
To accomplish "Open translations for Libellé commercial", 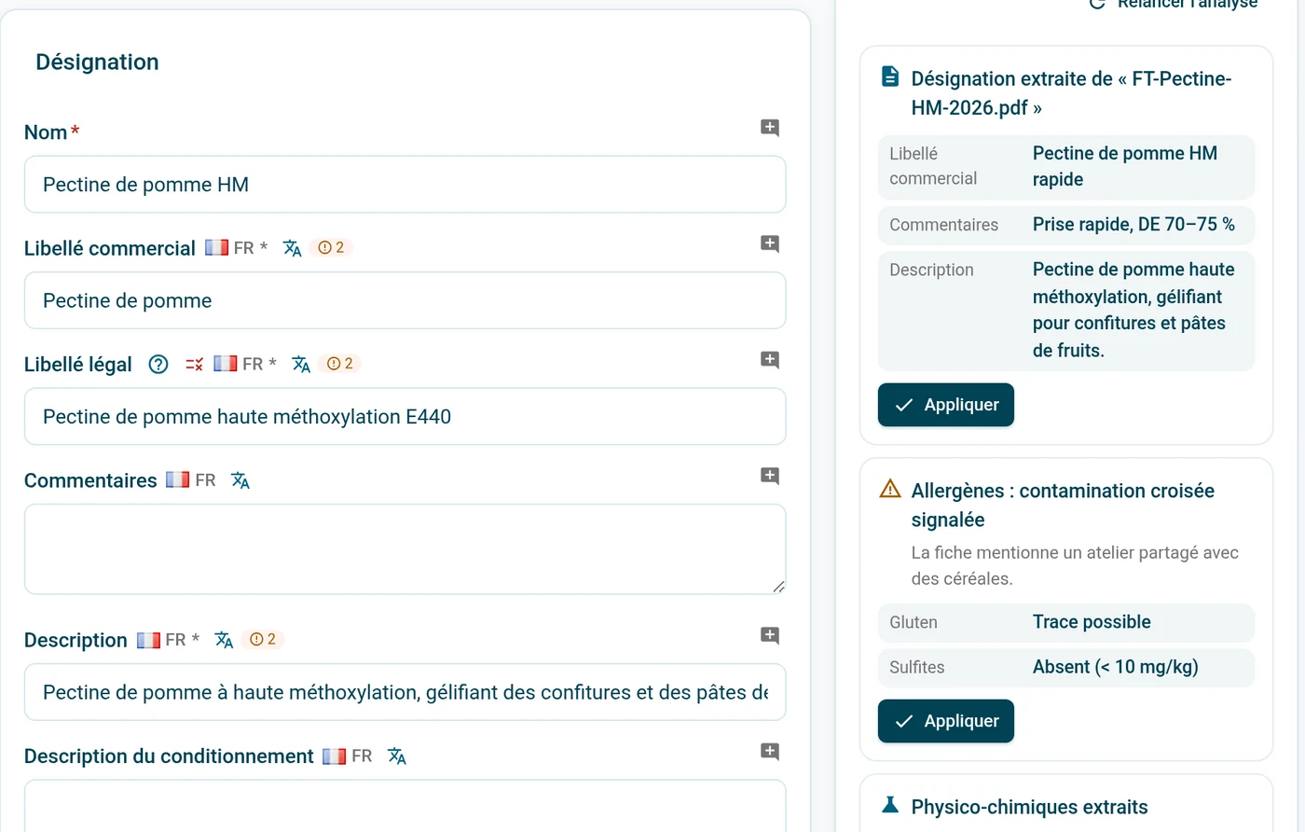I will [293, 248].
